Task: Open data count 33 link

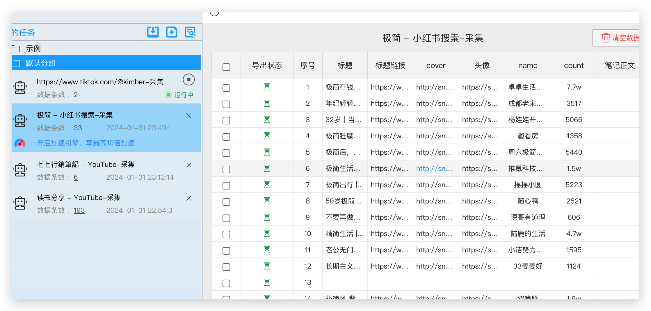Action: [x=78, y=128]
